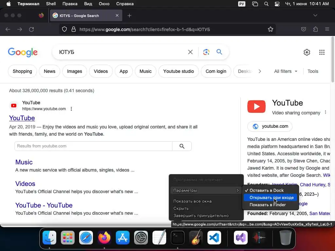Image resolution: width=335 pixels, height=251 pixels.
Task: Open App Store from the Dock
Action: pyautogui.click(x=123, y=238)
